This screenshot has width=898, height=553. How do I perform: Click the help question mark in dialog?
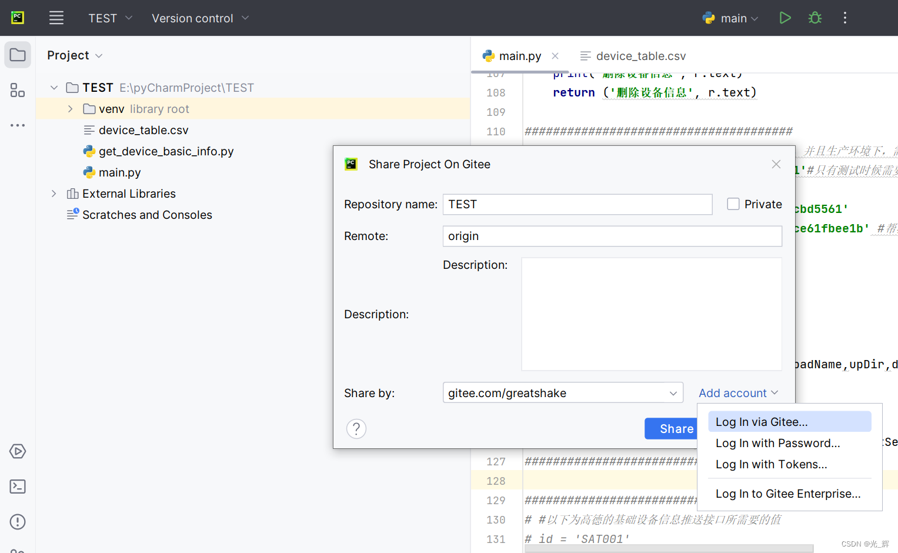pyautogui.click(x=356, y=429)
